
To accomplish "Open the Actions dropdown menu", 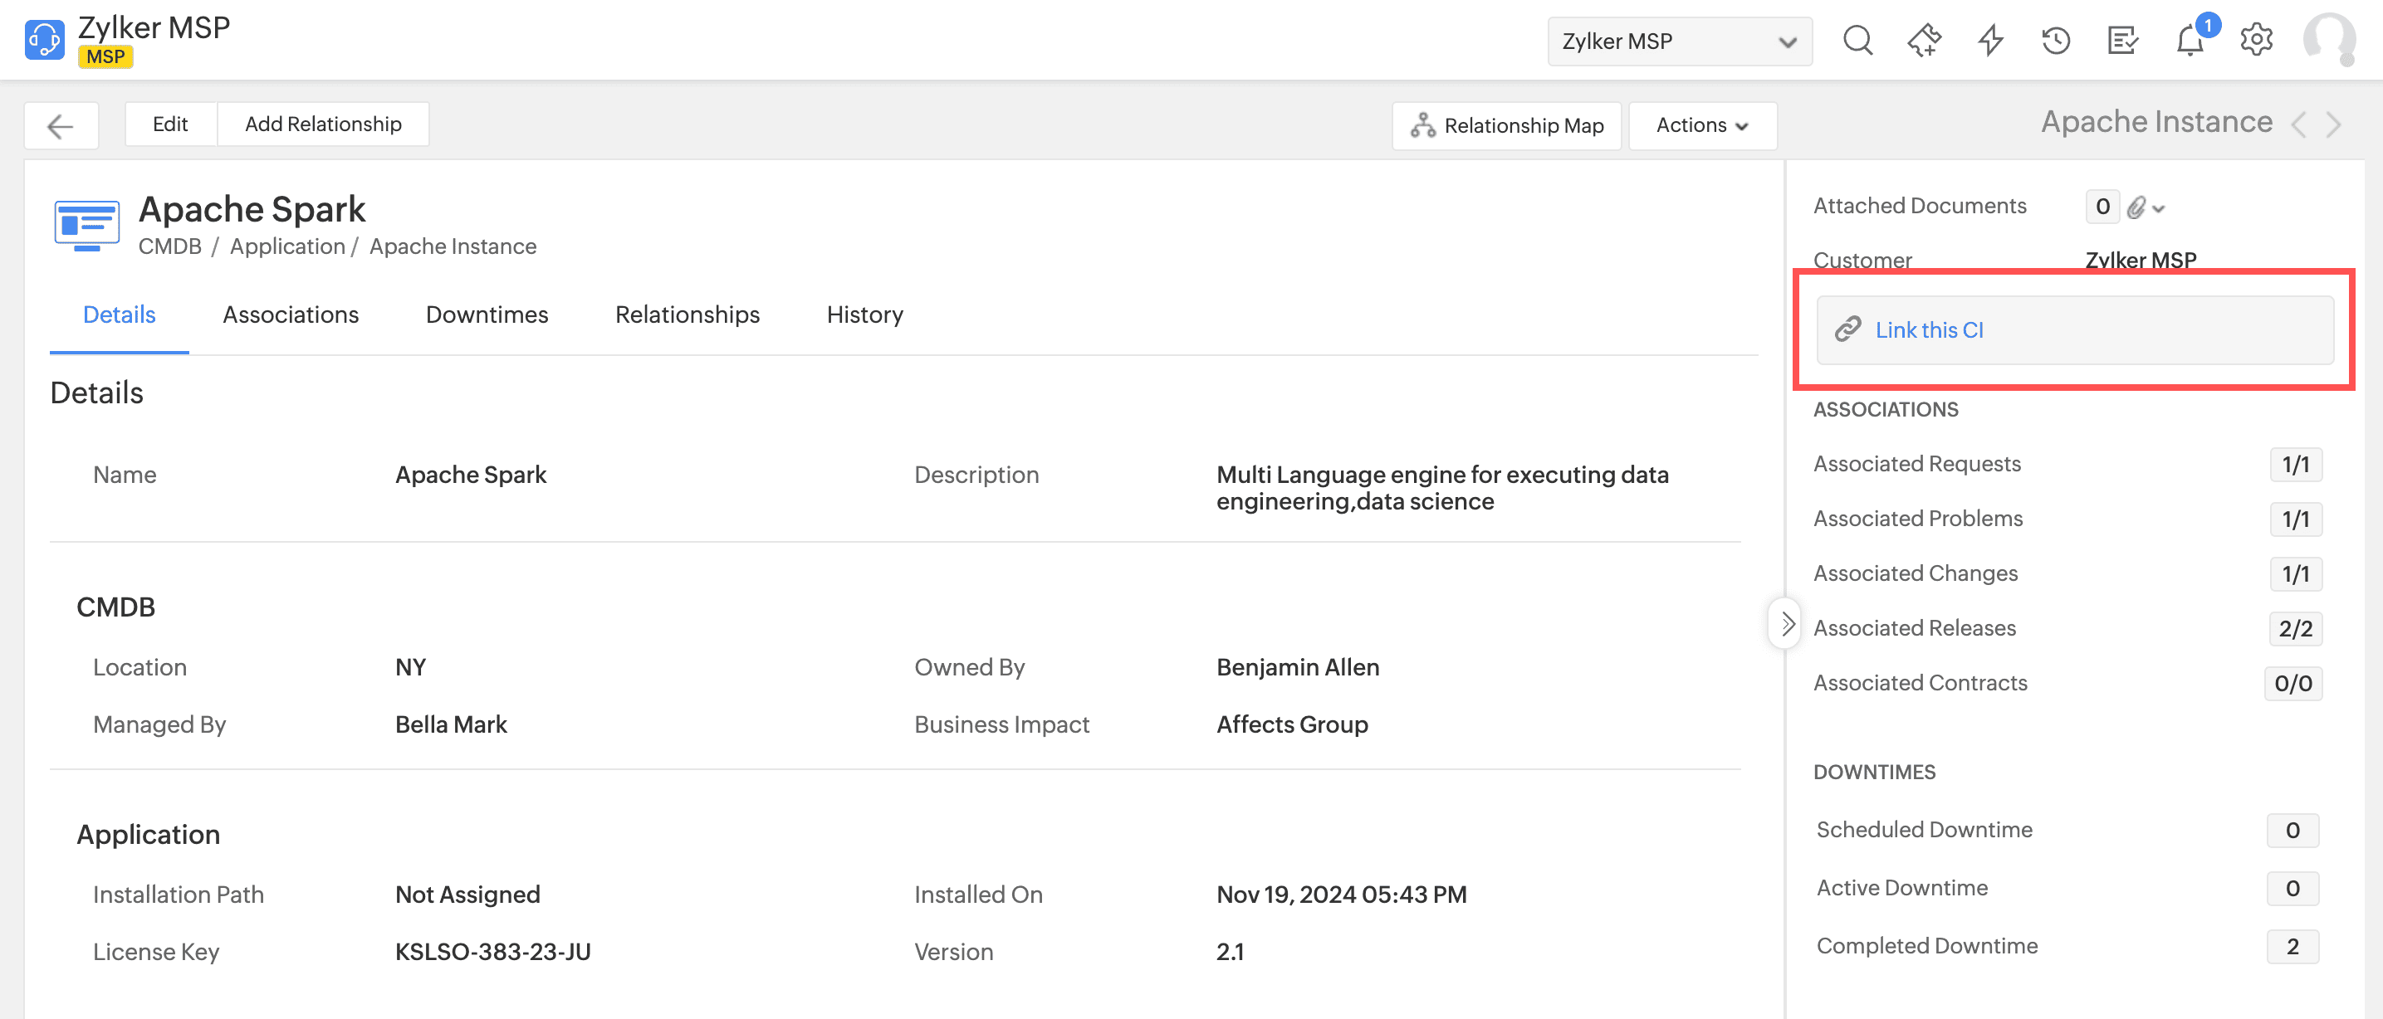I will (x=1701, y=126).
